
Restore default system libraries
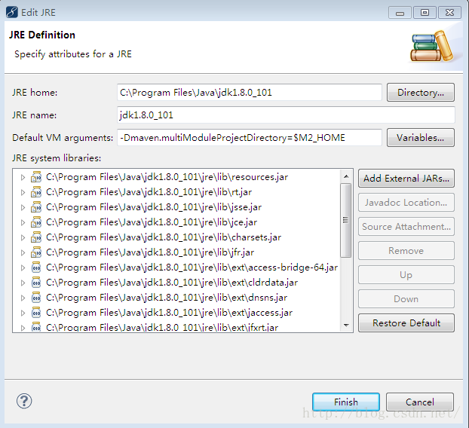406,323
